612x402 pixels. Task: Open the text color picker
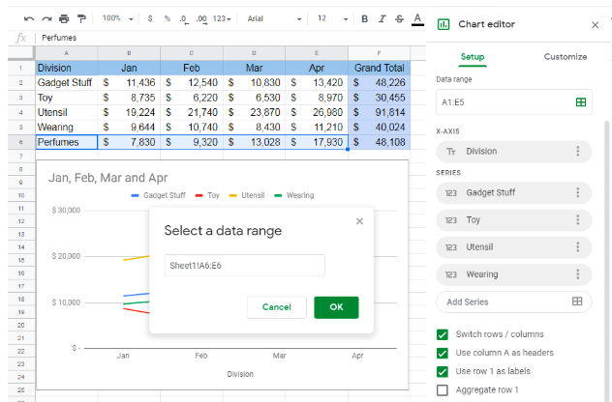(417, 19)
